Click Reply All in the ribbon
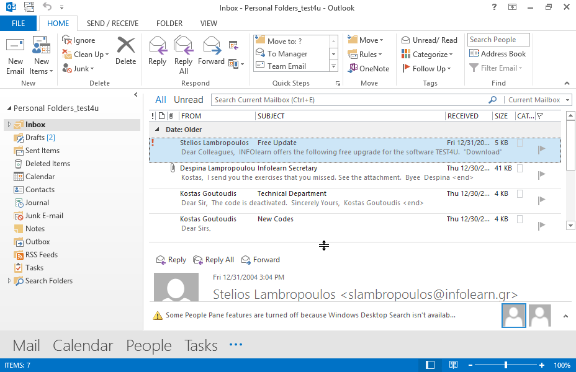Viewport: 576px width, 372px height. [x=183, y=55]
